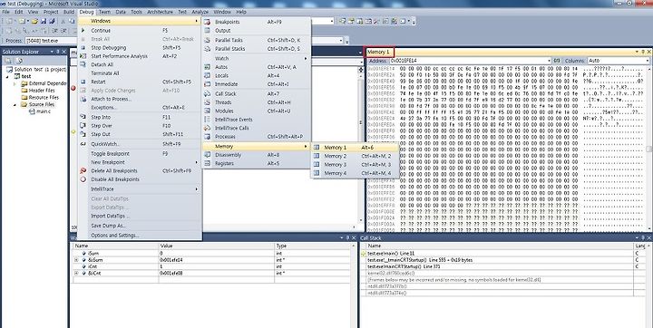This screenshot has height=328, width=653.
Task: Open the Processes window
Action: [x=257, y=137]
